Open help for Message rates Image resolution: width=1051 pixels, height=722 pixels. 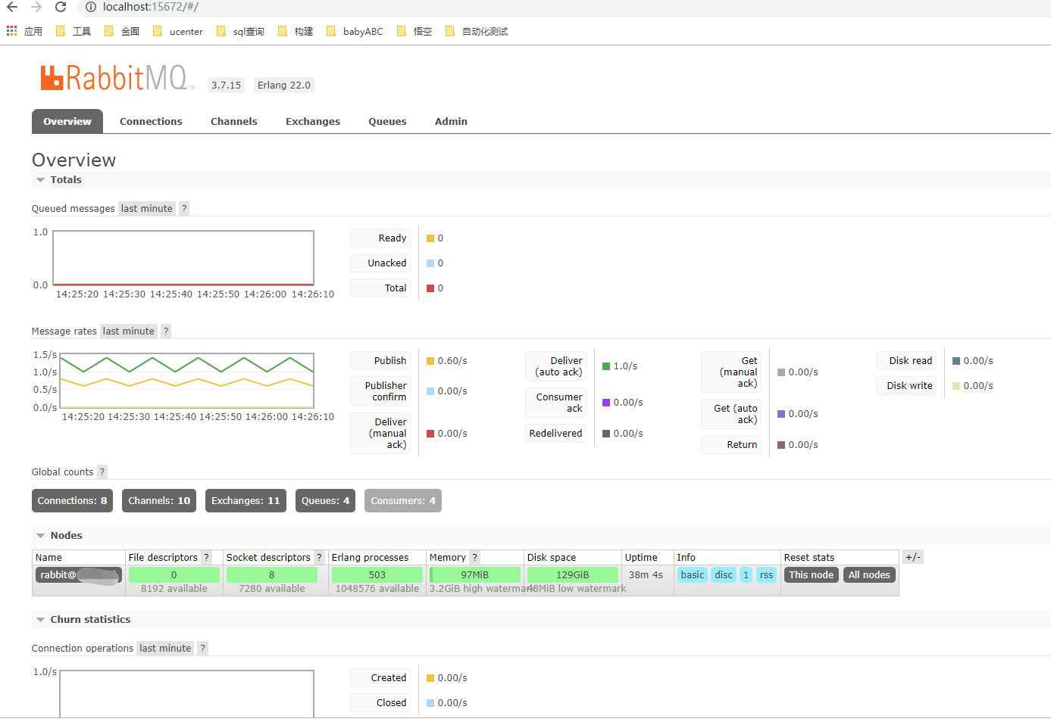(x=166, y=331)
